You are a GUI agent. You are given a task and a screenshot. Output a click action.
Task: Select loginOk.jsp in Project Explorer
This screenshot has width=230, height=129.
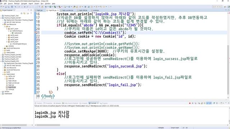[12, 87]
